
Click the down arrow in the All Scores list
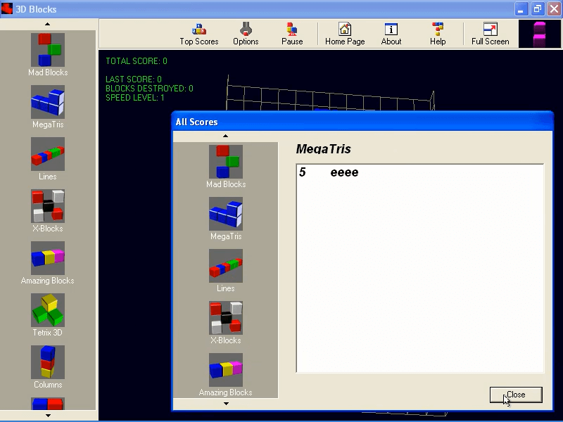[x=226, y=403]
